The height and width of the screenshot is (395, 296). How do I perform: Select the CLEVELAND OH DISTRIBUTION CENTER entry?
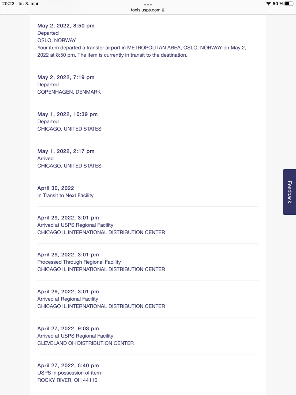tap(148, 336)
